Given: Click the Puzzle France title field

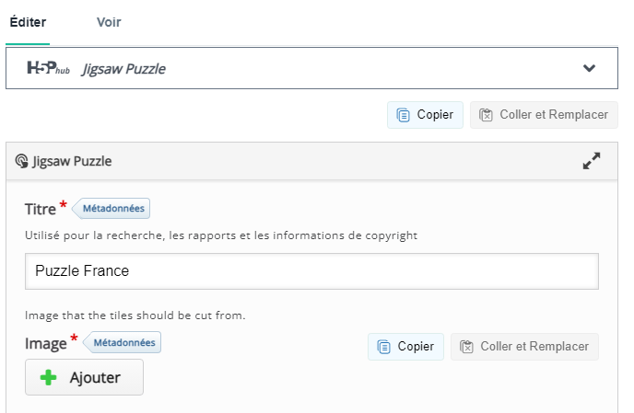Looking at the screenshot, I should click(311, 271).
